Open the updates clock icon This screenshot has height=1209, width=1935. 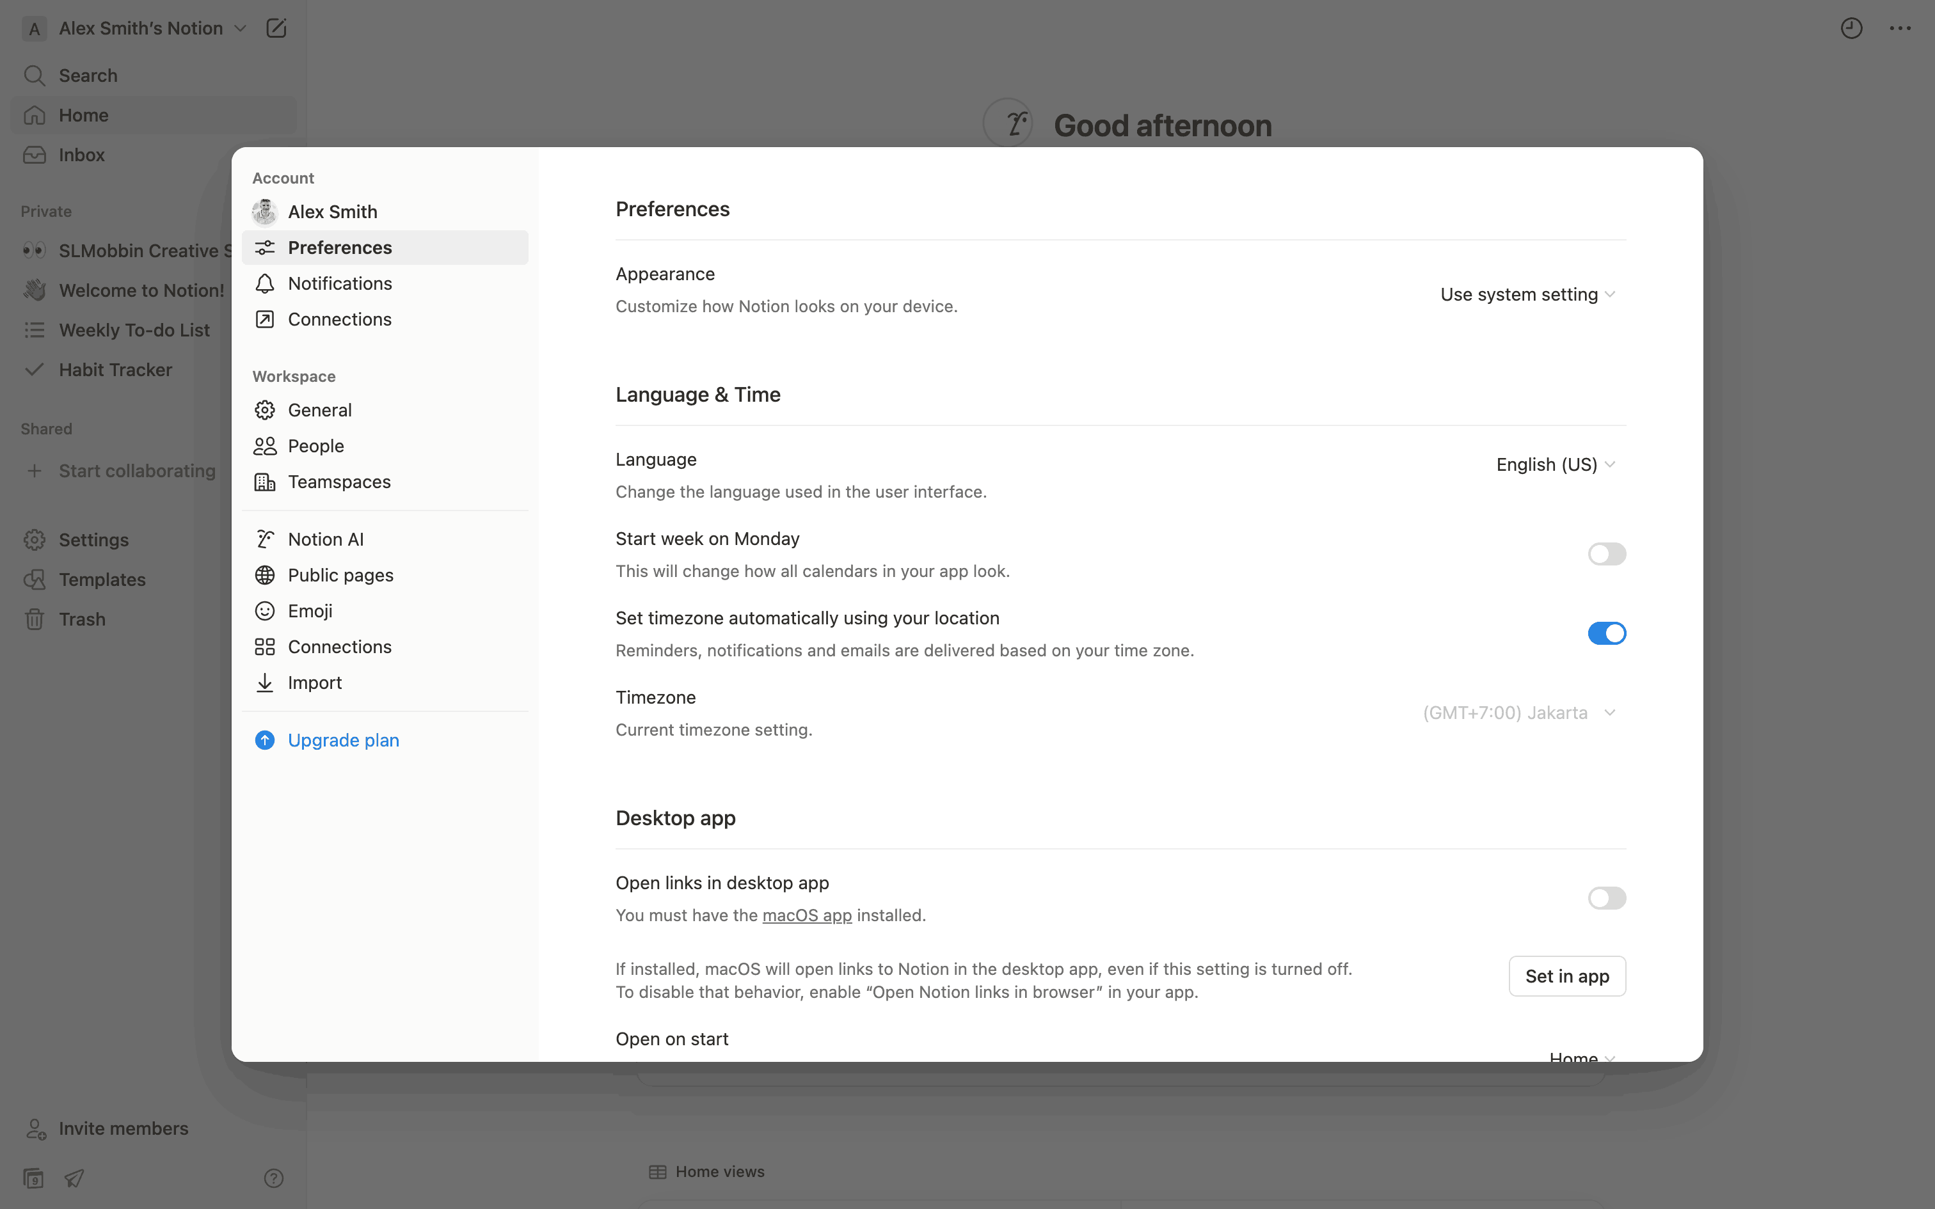(x=1851, y=29)
